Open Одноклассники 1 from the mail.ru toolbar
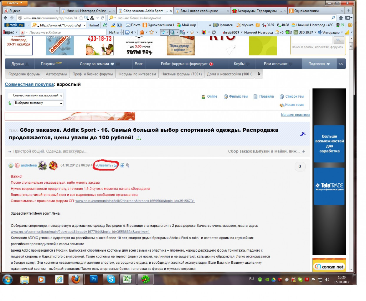The width and height of the screenshot is (366, 301). click(x=158, y=25)
